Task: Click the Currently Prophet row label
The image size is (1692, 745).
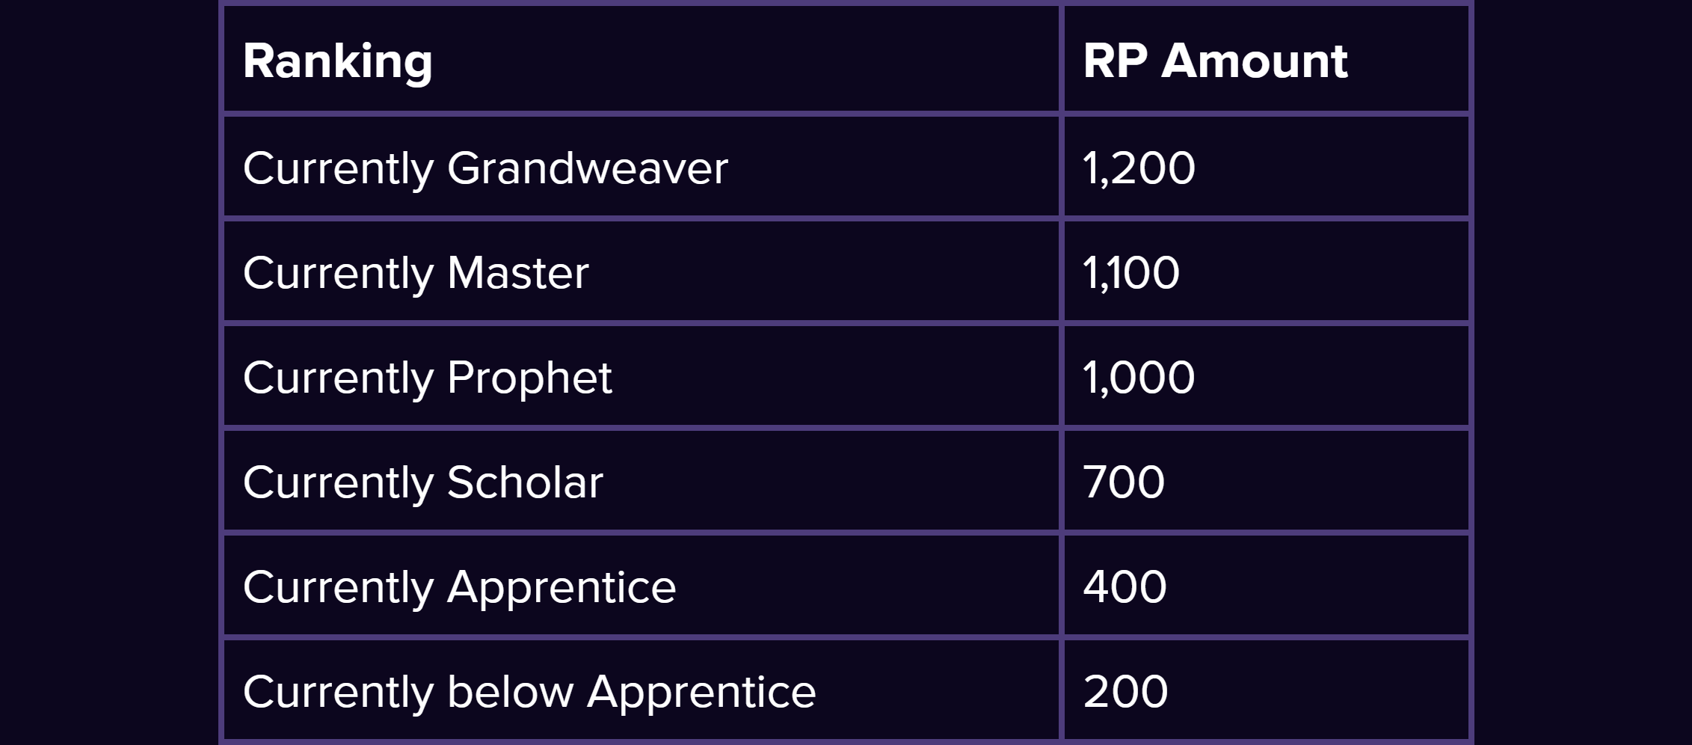Action: tap(428, 378)
